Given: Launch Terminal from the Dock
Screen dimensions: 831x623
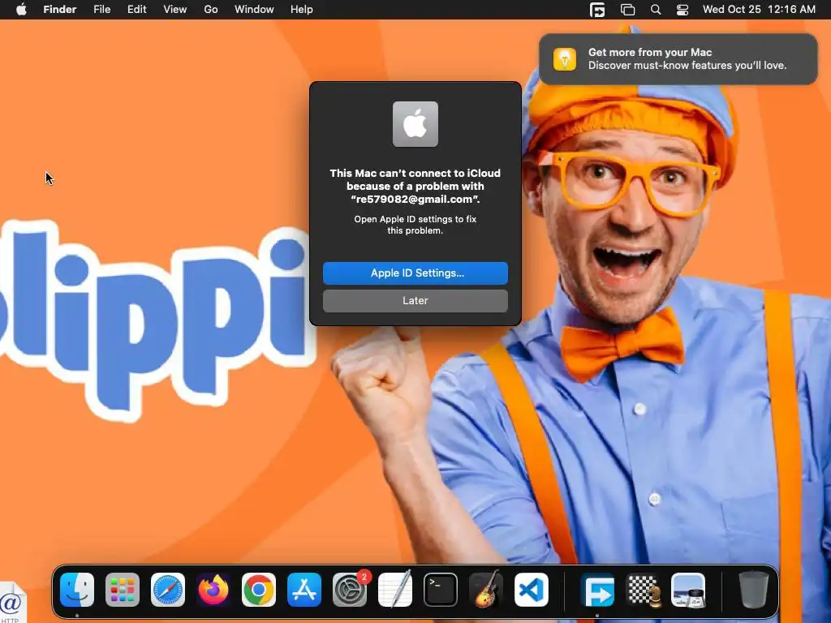Looking at the screenshot, I should coord(441,589).
